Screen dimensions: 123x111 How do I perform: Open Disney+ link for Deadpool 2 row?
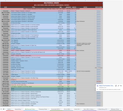[x=99, y=80]
